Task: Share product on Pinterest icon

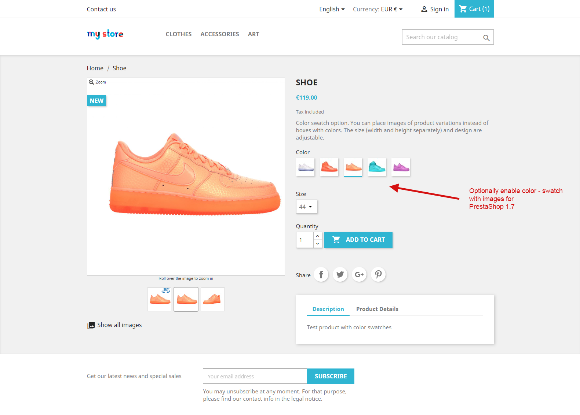Action: click(x=378, y=274)
